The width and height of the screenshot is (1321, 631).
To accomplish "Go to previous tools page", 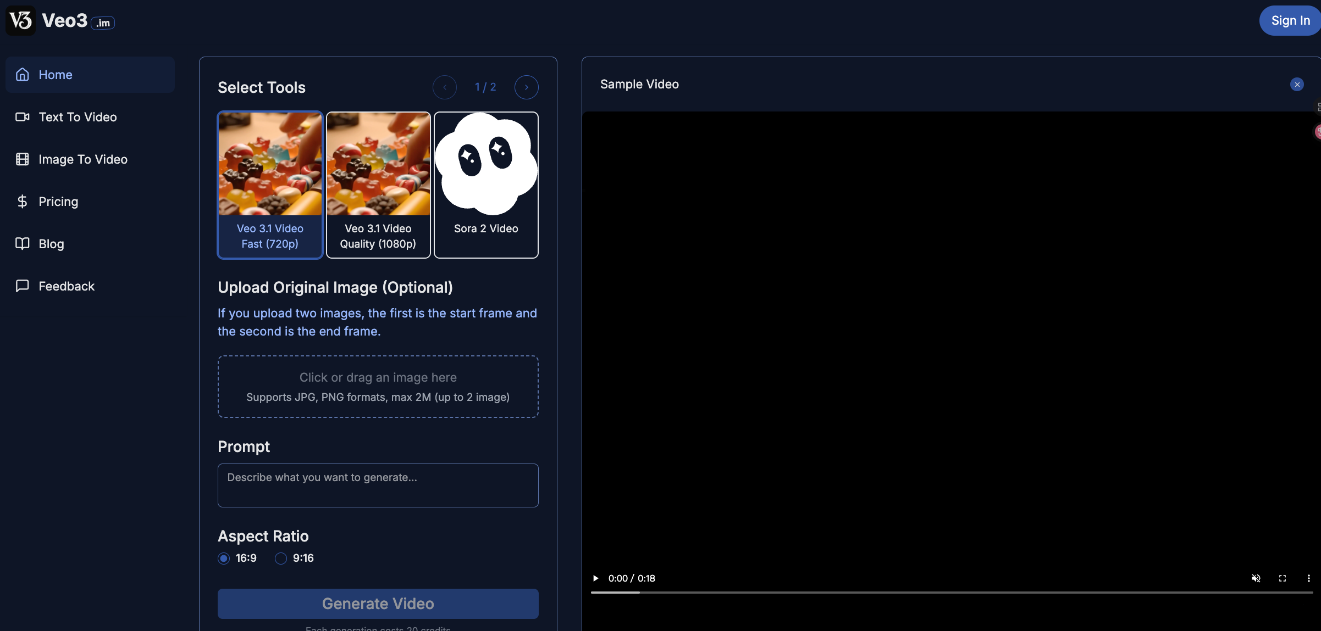I will click(x=444, y=87).
